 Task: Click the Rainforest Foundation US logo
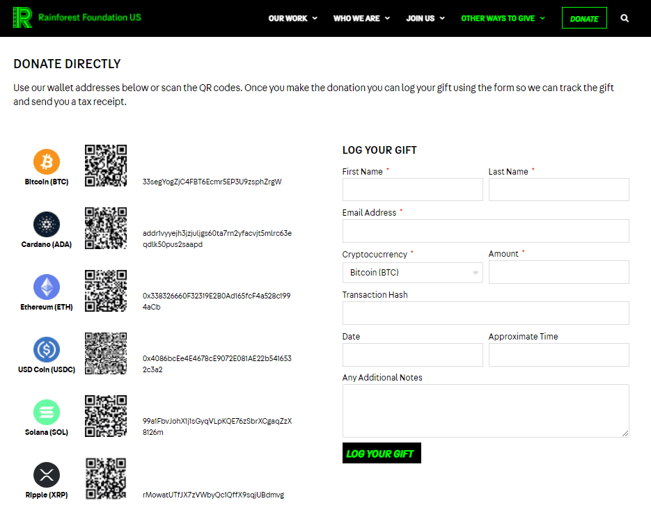pos(77,18)
